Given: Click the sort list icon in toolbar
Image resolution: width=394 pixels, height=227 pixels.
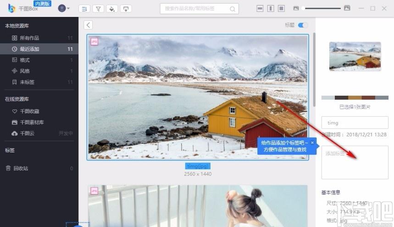Looking at the screenshot, I should [x=84, y=9].
